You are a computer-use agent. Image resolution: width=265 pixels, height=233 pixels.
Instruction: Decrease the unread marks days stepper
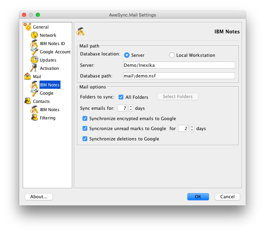[192, 130]
